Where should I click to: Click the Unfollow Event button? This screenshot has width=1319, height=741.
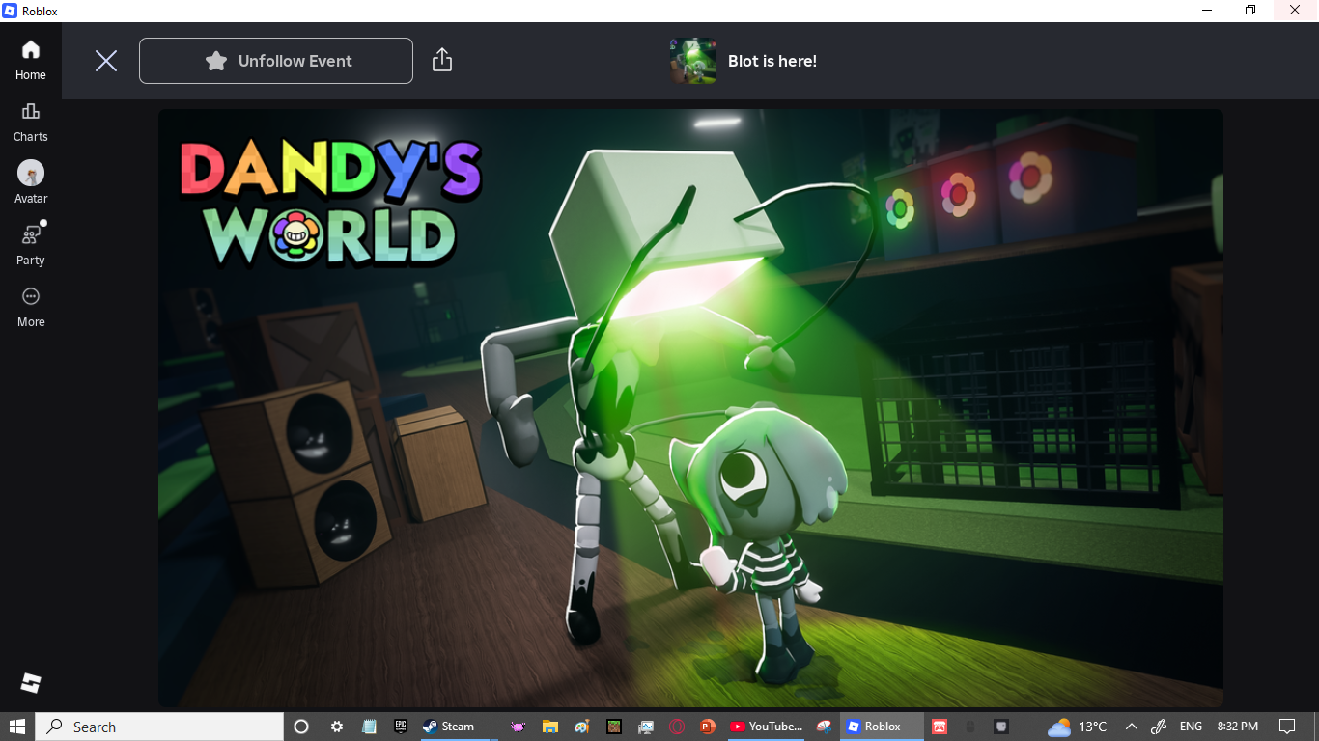[x=276, y=61]
